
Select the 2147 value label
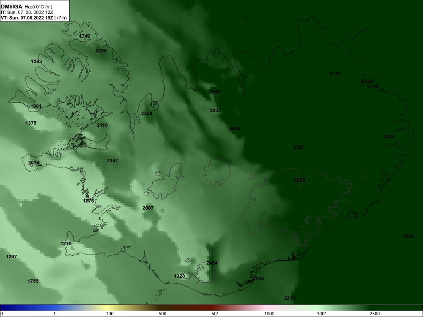click(x=113, y=161)
